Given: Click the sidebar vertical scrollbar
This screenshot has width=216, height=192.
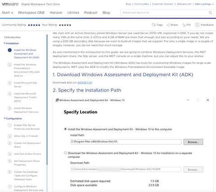Looking at the screenshot, I should coord(47,99).
